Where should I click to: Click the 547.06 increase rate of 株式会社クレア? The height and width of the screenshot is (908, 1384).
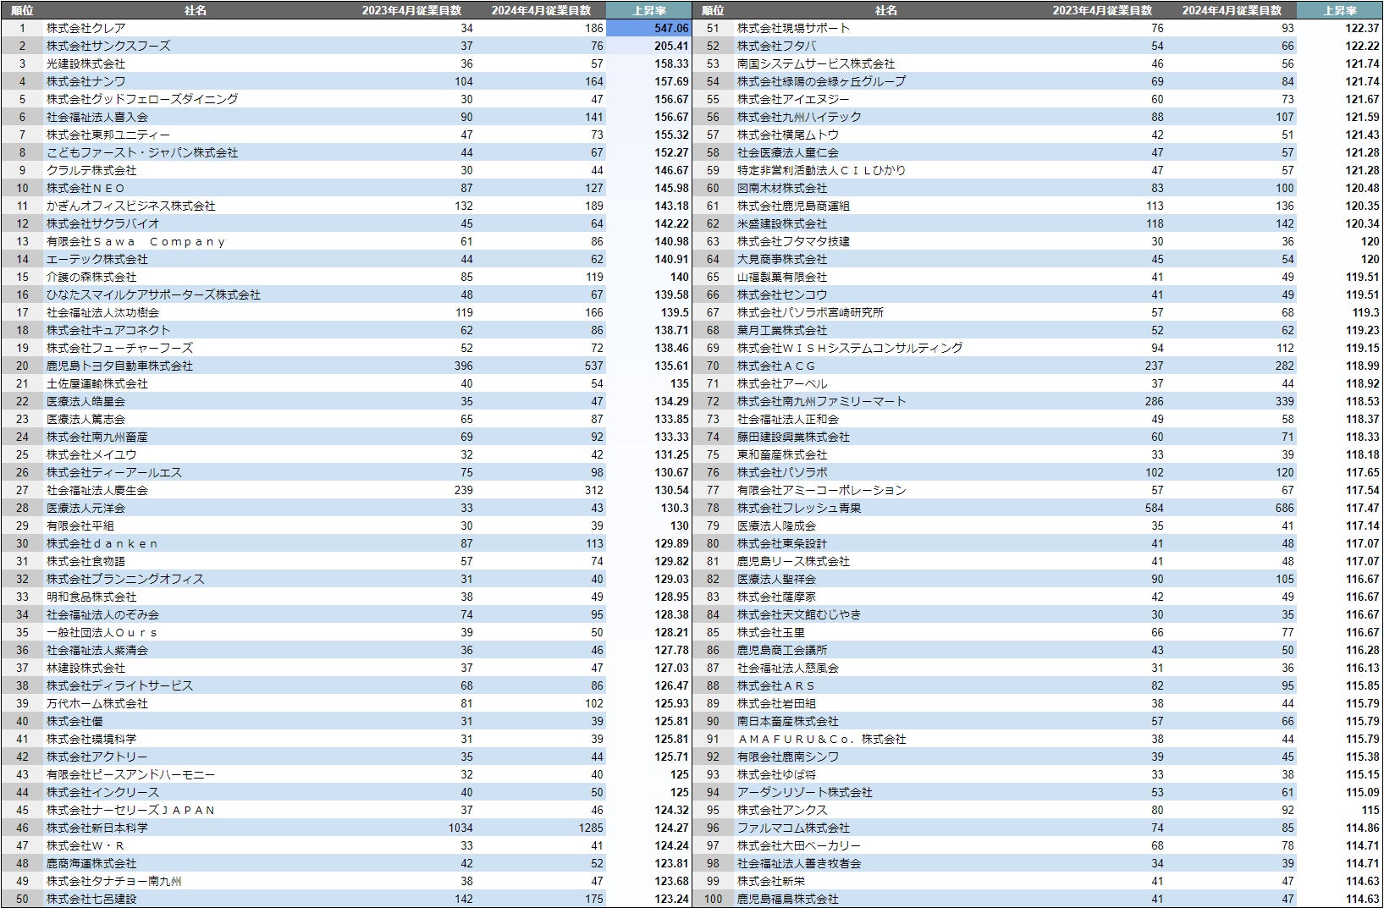pyautogui.click(x=671, y=28)
